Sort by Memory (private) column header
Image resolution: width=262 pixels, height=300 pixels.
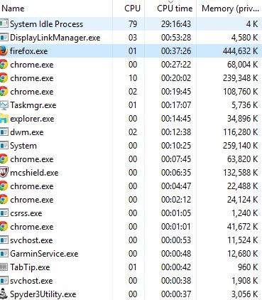[x=230, y=9]
